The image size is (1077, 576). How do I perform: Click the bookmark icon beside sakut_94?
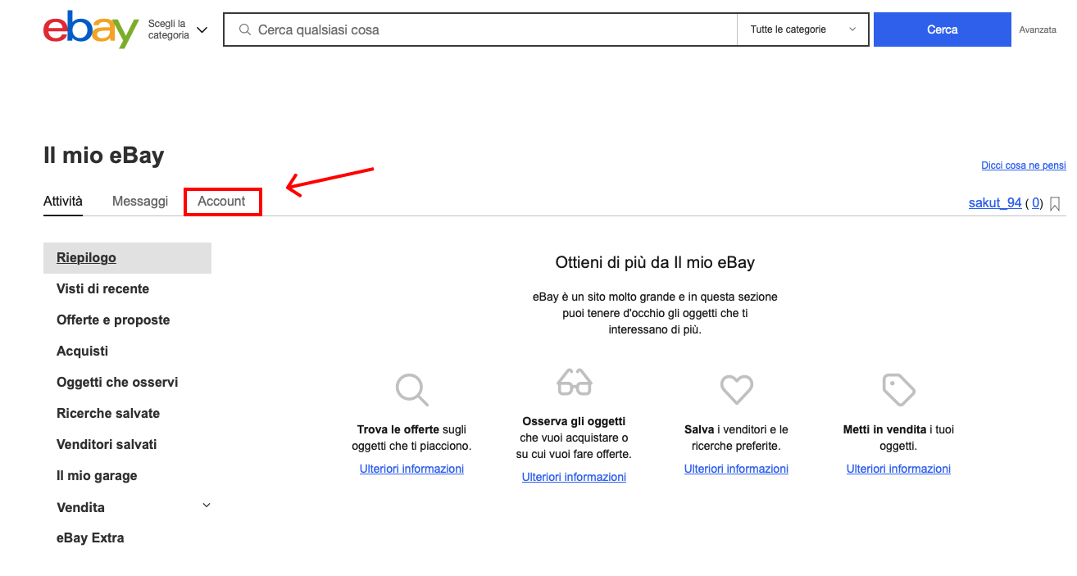tap(1055, 203)
